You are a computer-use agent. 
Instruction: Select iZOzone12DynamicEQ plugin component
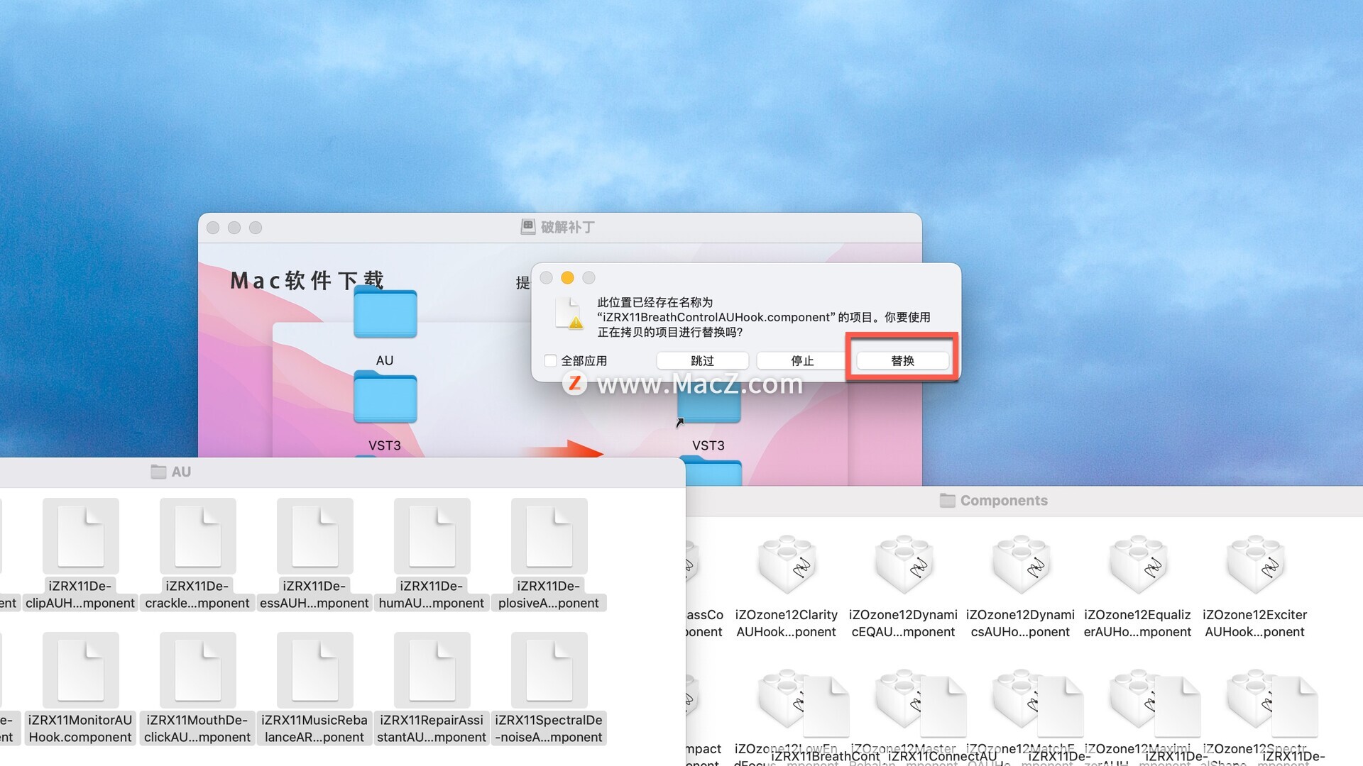[903, 565]
